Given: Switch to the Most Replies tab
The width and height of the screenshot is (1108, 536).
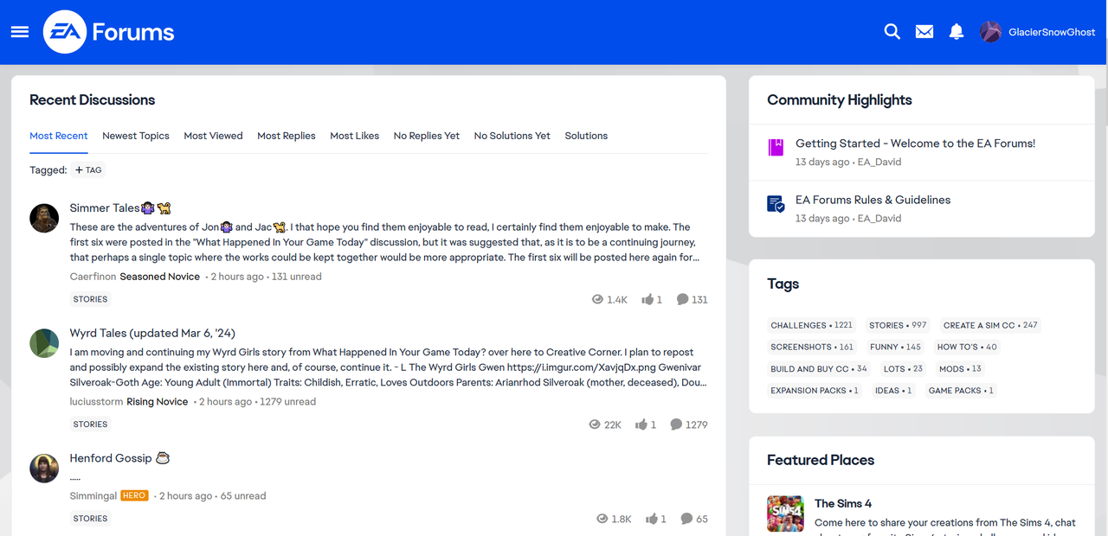Looking at the screenshot, I should point(287,136).
